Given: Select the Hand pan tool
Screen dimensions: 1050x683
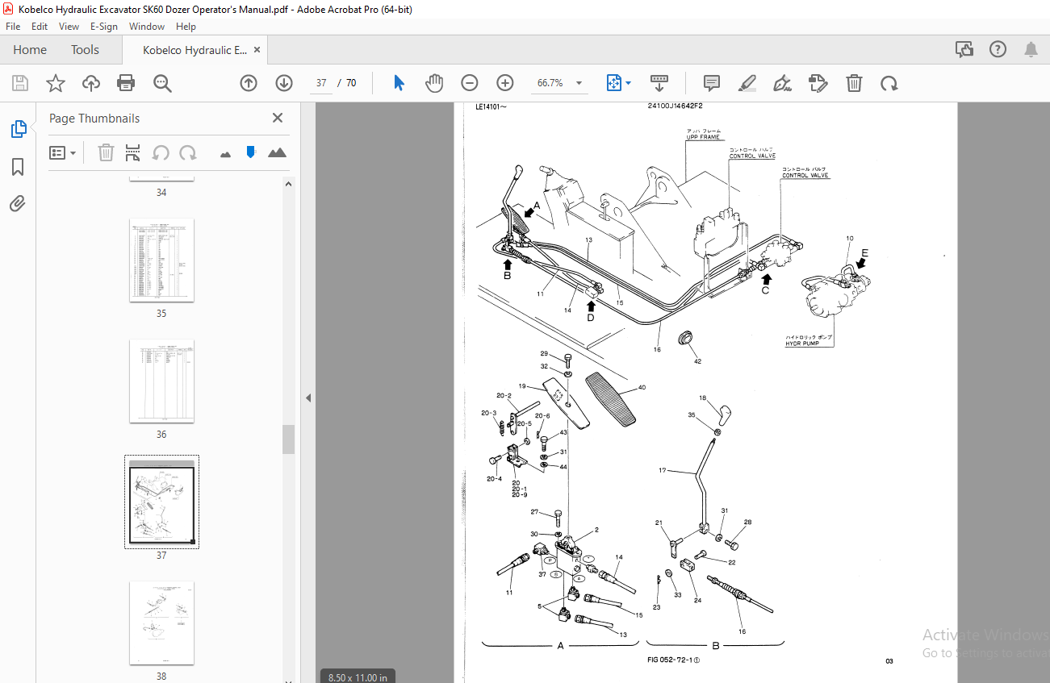Looking at the screenshot, I should point(434,83).
